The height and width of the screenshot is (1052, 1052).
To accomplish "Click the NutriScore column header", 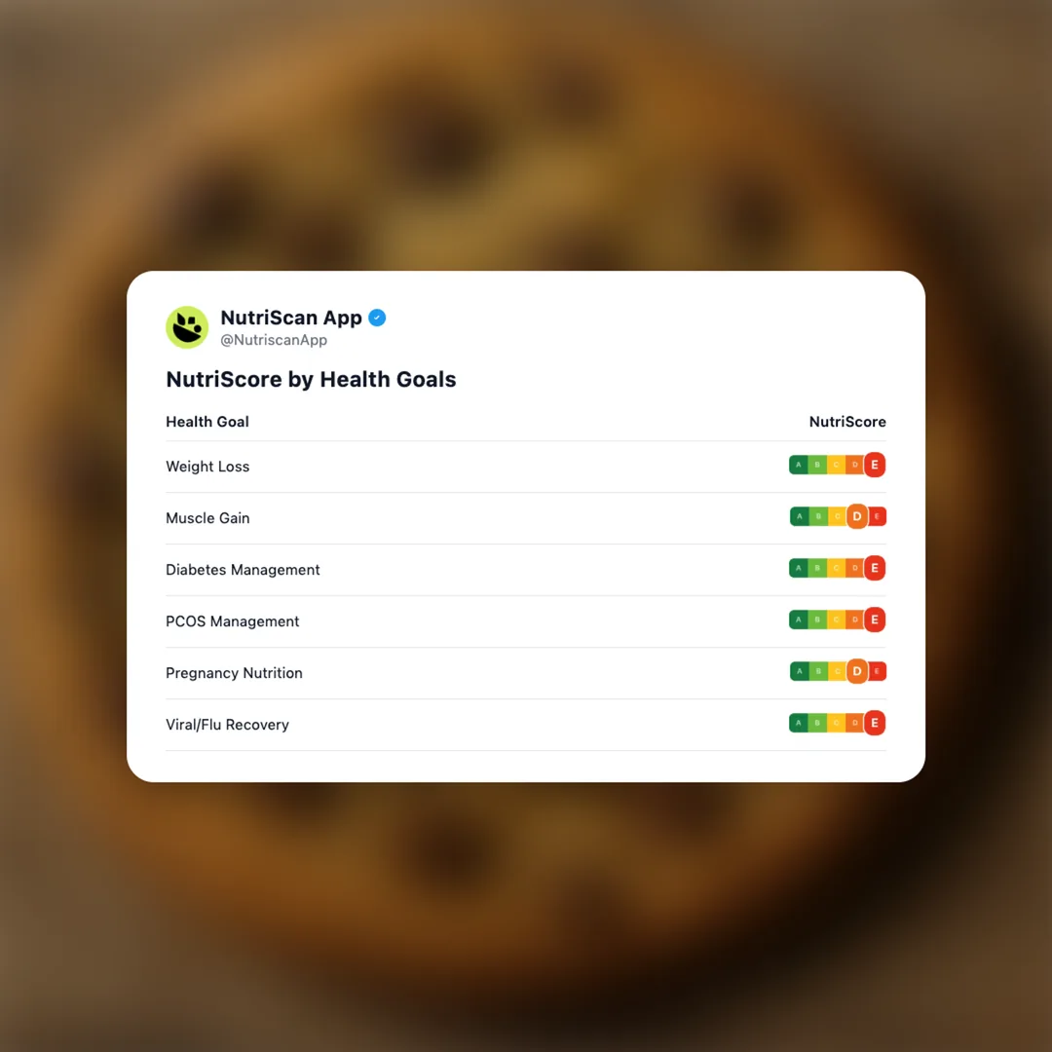I will (x=847, y=422).
